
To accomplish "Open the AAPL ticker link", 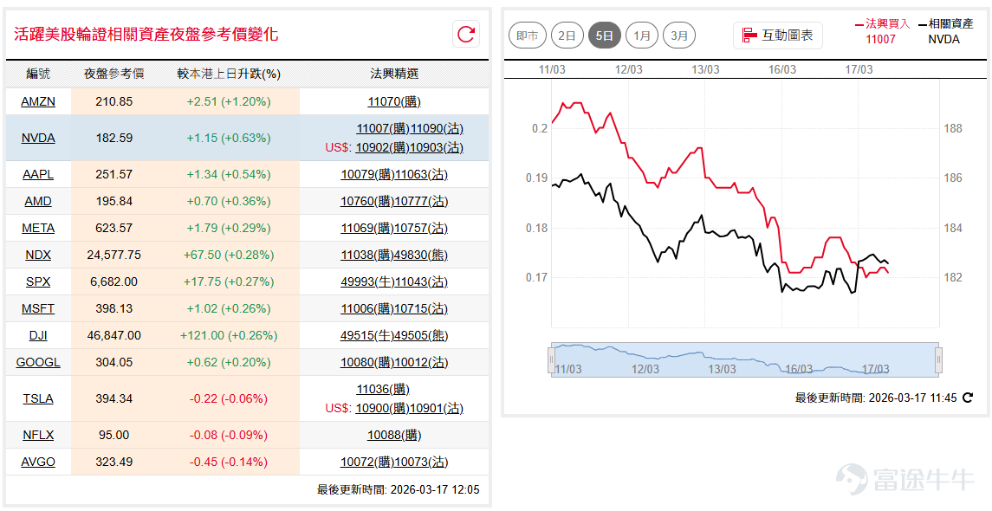I will [37, 174].
